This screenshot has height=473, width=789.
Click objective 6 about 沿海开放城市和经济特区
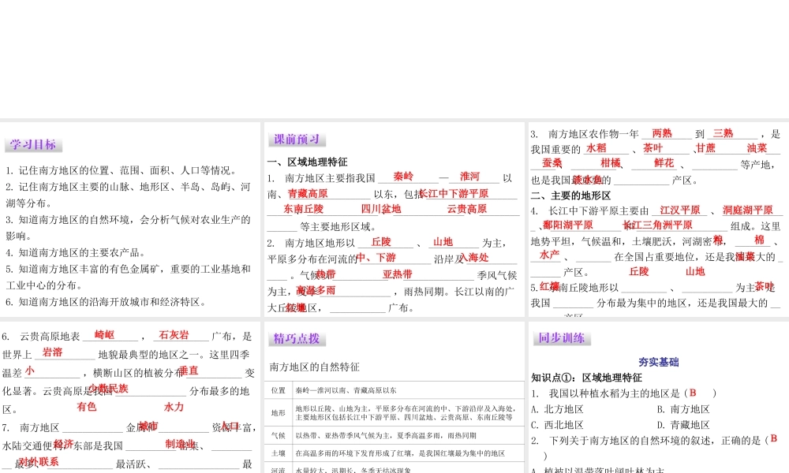point(107,302)
